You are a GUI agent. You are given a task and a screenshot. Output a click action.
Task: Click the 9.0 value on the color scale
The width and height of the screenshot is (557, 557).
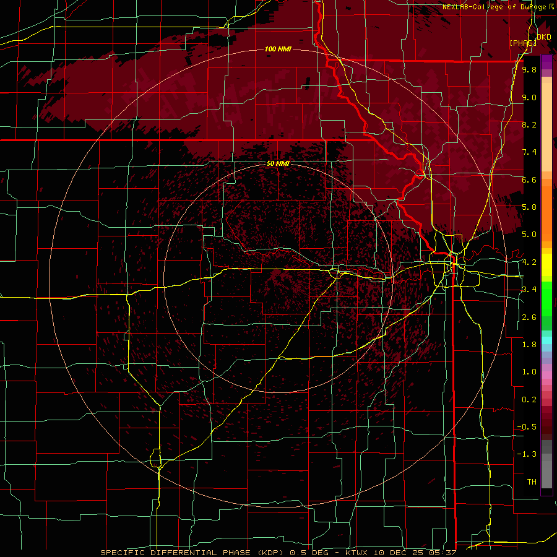coord(529,97)
